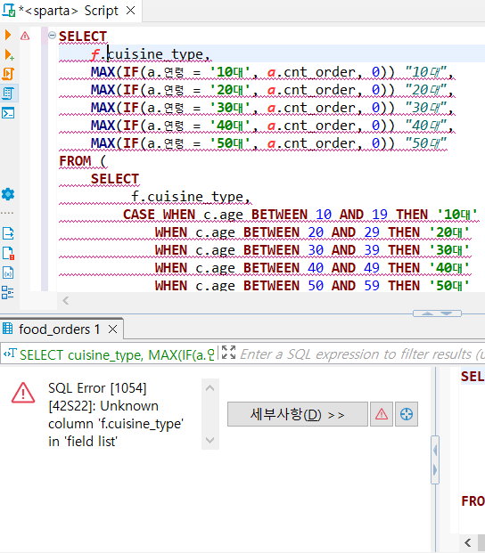Viewport: 485px width, 553px height.
Task: Click the SQL filter expression input field
Action: tap(362, 354)
